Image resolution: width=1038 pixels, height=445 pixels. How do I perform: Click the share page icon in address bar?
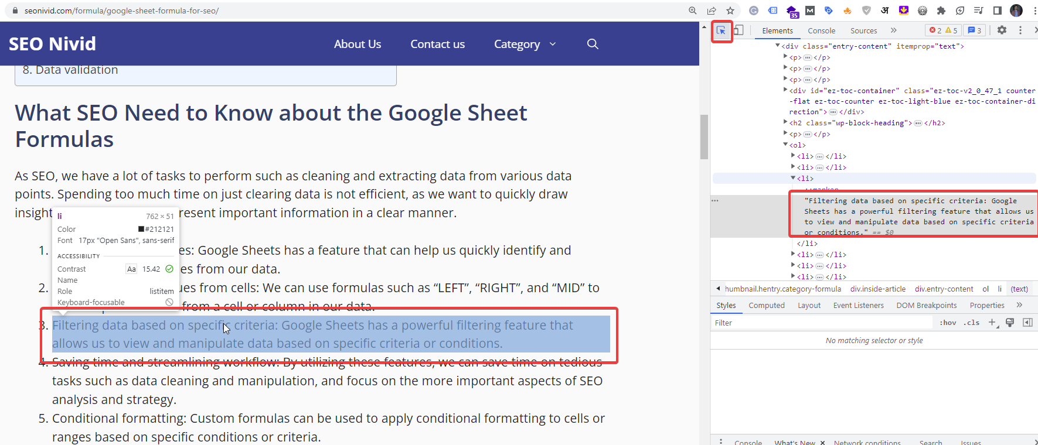712,11
